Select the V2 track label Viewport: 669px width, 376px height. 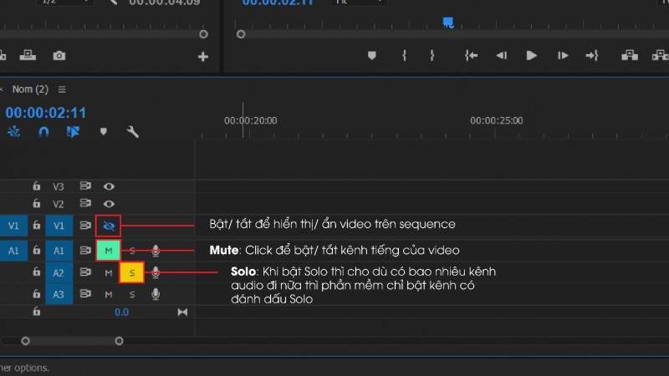tap(59, 204)
